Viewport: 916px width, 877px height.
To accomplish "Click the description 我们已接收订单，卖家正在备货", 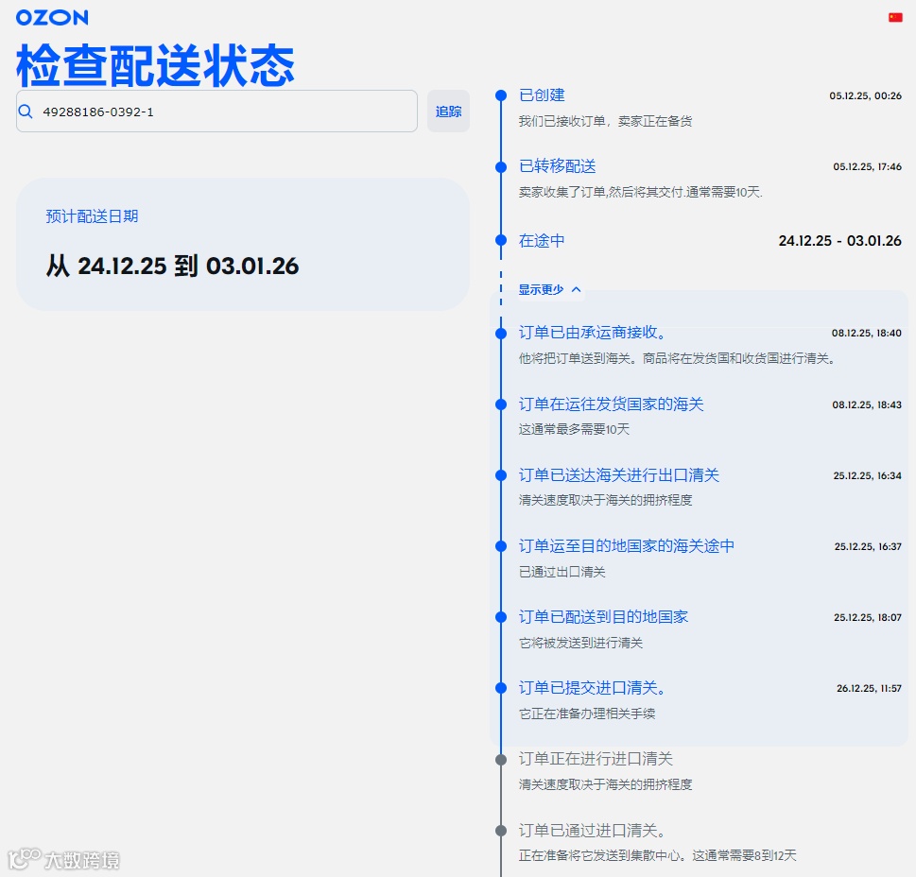I will 605,121.
